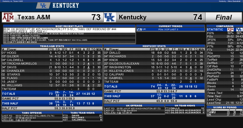Click the UK logo next to Kentucky score
243x128 pixels.
tap(110, 17)
